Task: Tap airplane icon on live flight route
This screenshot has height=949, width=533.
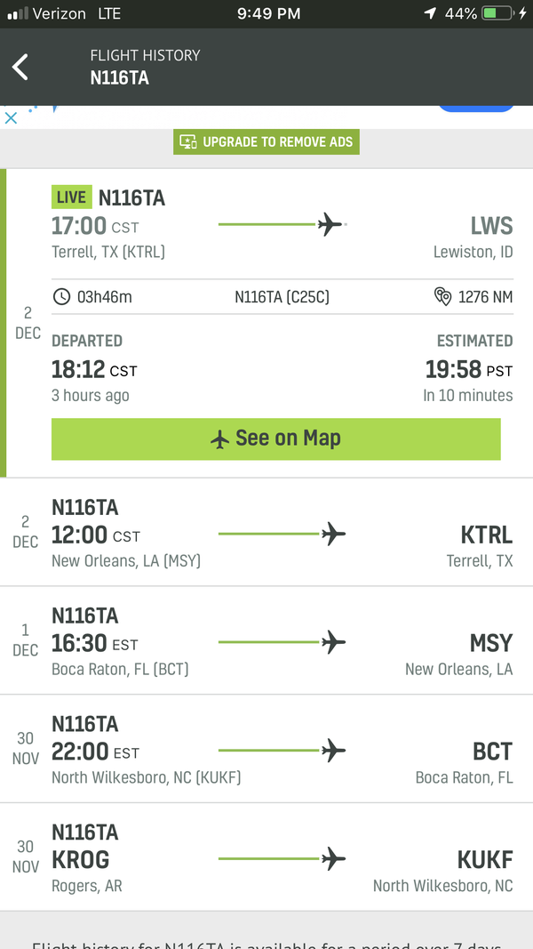Action: tap(330, 225)
